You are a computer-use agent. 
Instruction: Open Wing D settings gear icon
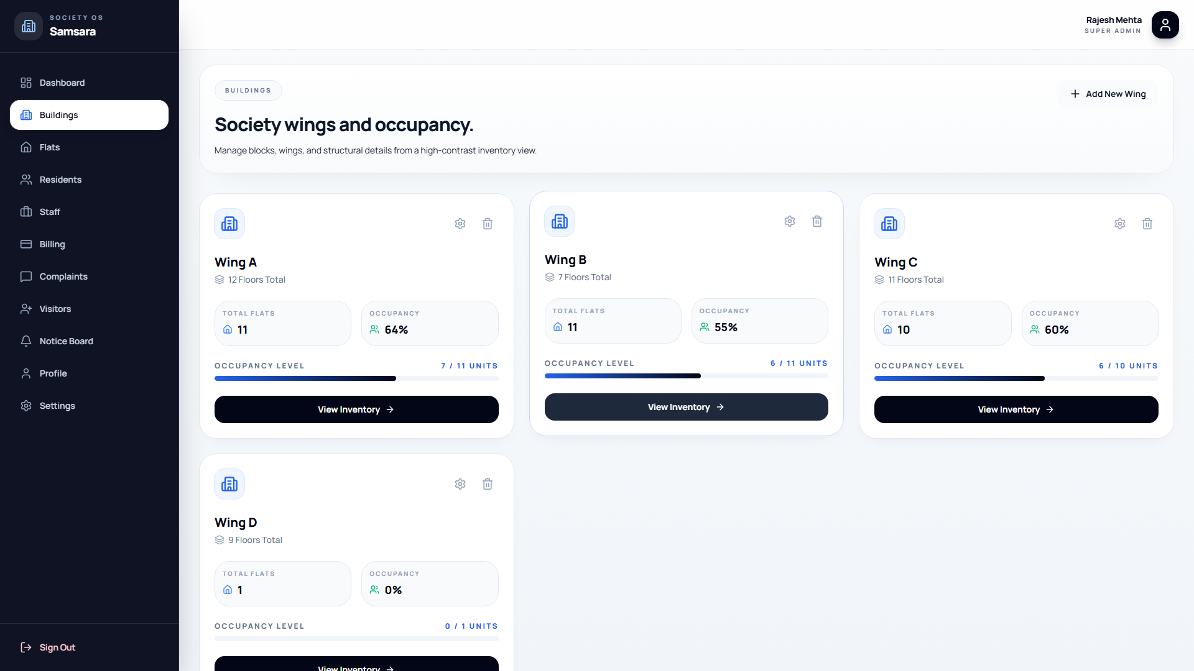460,484
